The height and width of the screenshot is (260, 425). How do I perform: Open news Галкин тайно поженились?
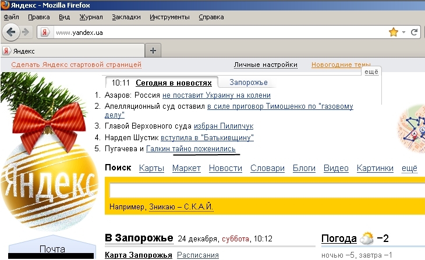pos(190,149)
